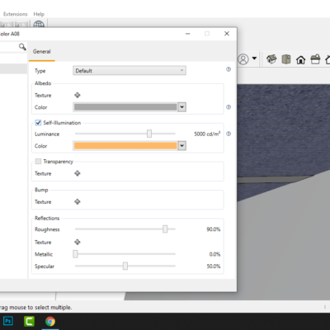330x330 pixels.
Task: Open Chrome from the taskbar
Action: tap(50, 321)
